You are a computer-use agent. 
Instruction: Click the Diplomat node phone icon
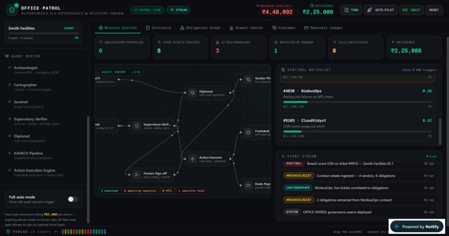192,93
